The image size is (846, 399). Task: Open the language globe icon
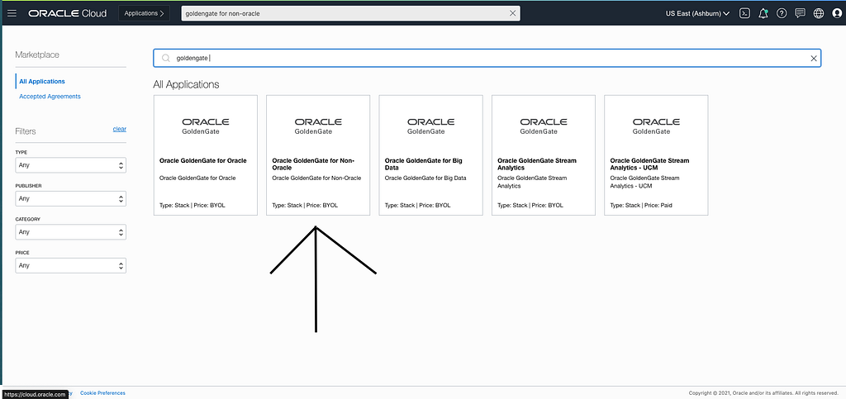[819, 13]
